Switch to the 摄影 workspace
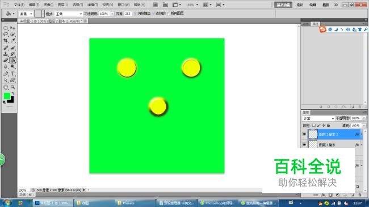This screenshot has width=369, height=207. coord(326,5)
